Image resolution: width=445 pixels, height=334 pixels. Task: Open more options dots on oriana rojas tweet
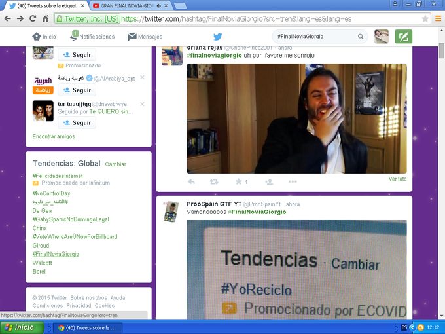pyautogui.click(x=293, y=182)
